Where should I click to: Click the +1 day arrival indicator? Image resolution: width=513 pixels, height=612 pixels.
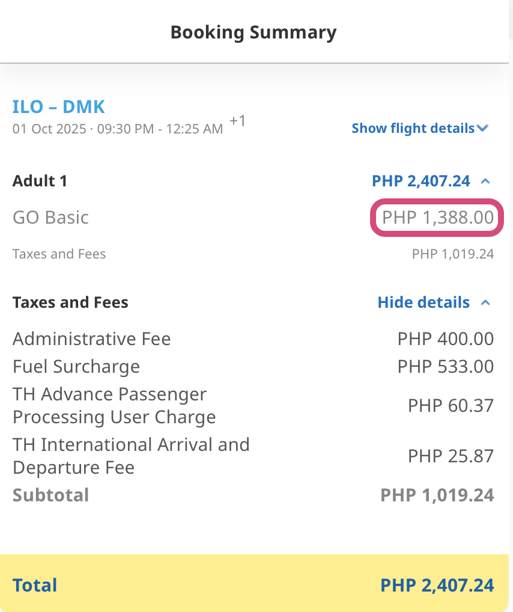[238, 121]
